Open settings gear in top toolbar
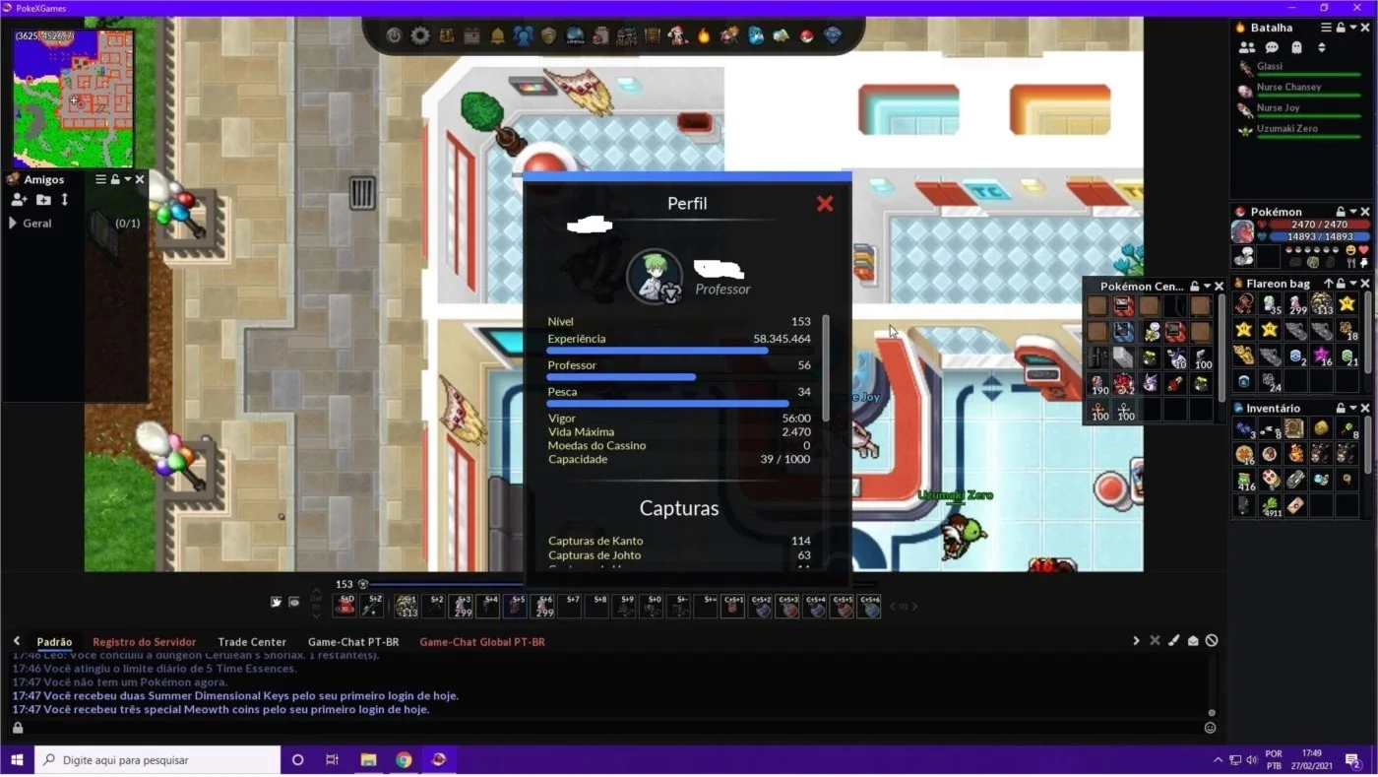1378x777 pixels. 420,35
